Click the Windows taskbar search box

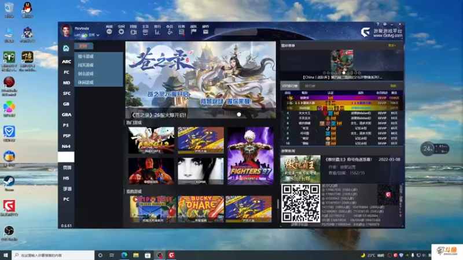coord(53,255)
